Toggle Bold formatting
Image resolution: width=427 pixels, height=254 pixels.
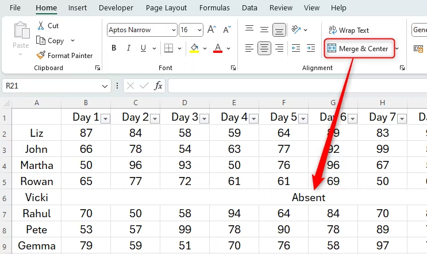114,48
